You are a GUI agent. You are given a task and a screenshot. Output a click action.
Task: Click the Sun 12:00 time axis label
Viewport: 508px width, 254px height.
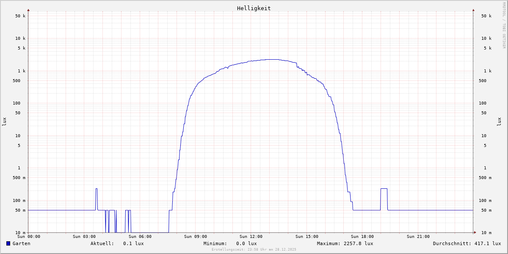[x=251, y=237]
